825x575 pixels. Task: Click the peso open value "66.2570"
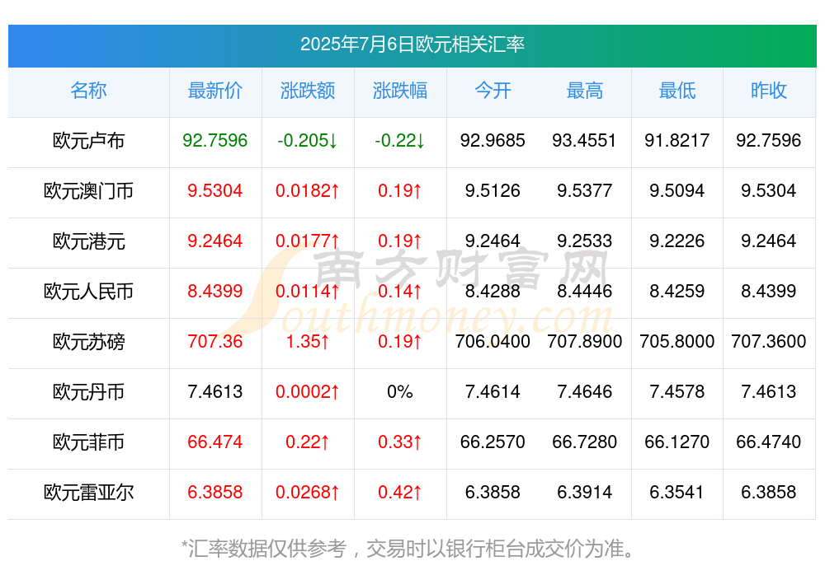click(x=493, y=442)
